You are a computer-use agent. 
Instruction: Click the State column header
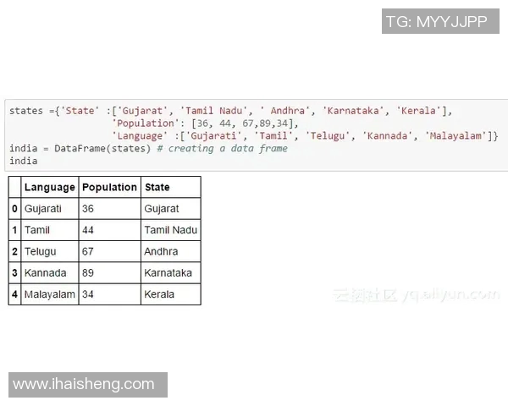(157, 187)
